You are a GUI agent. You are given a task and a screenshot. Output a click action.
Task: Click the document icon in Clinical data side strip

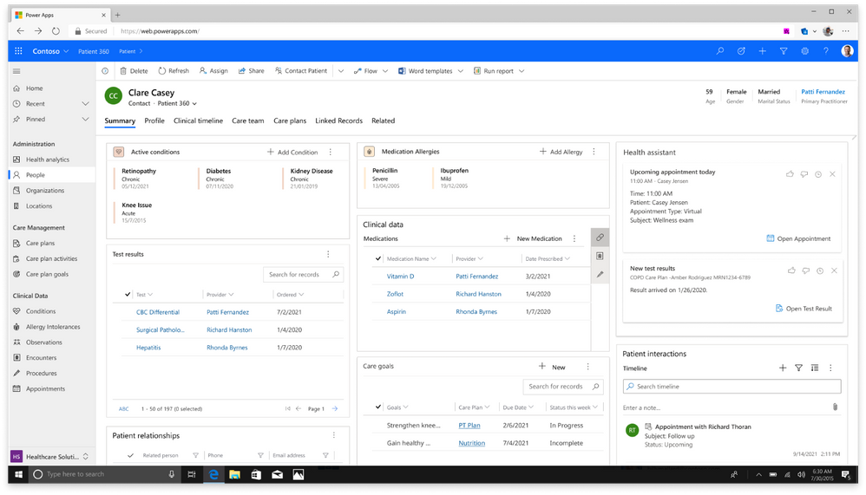point(600,256)
